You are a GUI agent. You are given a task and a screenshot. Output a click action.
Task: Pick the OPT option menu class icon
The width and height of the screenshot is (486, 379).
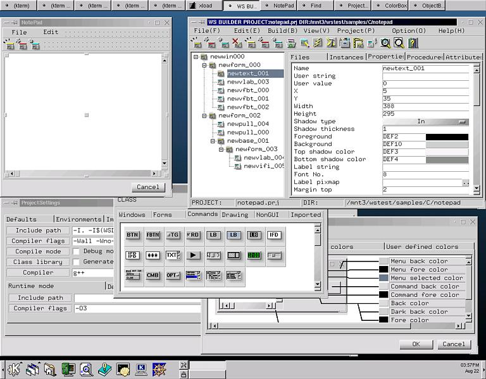173,275
